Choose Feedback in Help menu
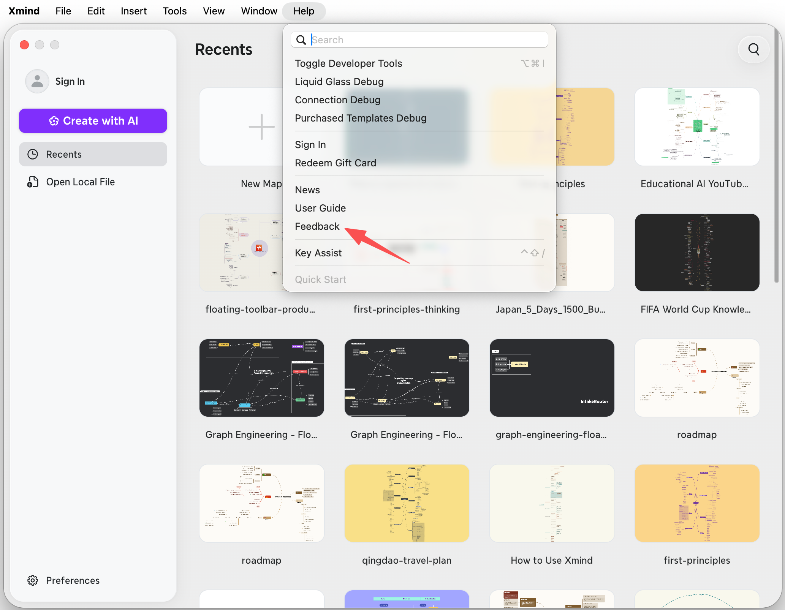 419,226
